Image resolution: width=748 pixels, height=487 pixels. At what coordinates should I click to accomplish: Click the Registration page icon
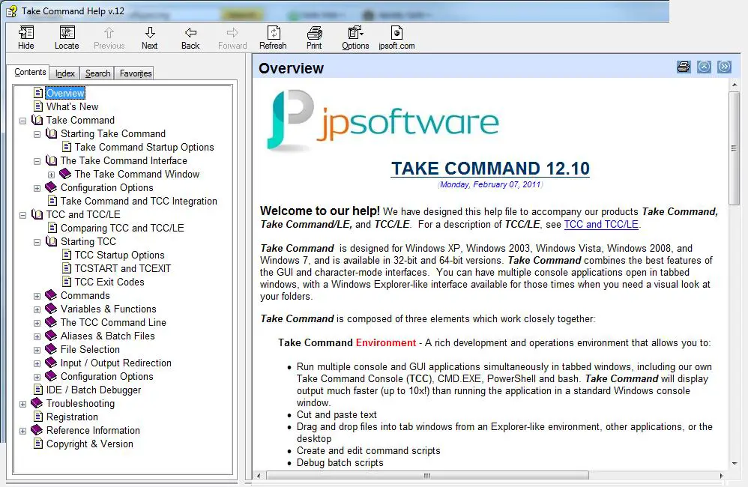click(38, 417)
